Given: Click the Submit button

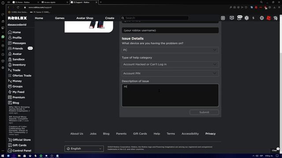Looking at the screenshot, I should click(204, 112).
